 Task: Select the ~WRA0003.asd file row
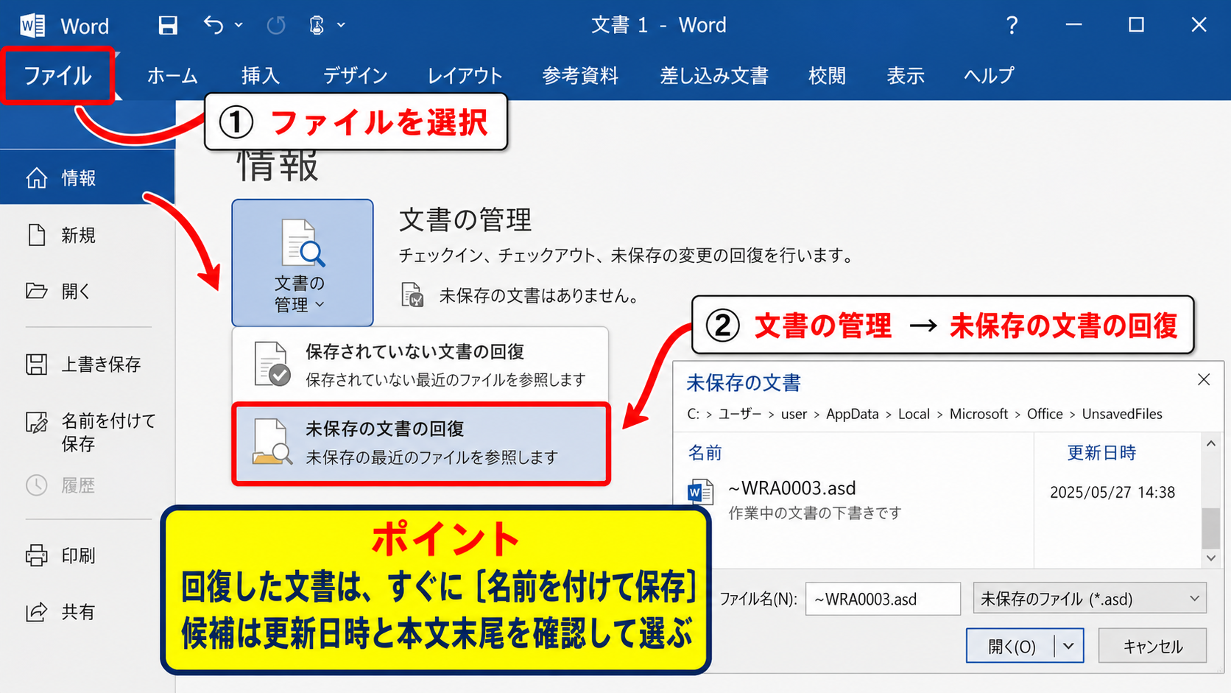tap(937, 499)
